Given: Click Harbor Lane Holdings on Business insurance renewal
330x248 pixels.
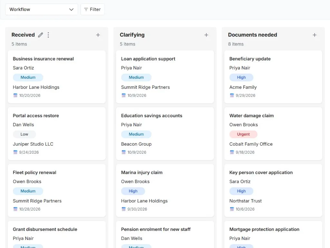Looking at the screenshot, I should point(36,87).
